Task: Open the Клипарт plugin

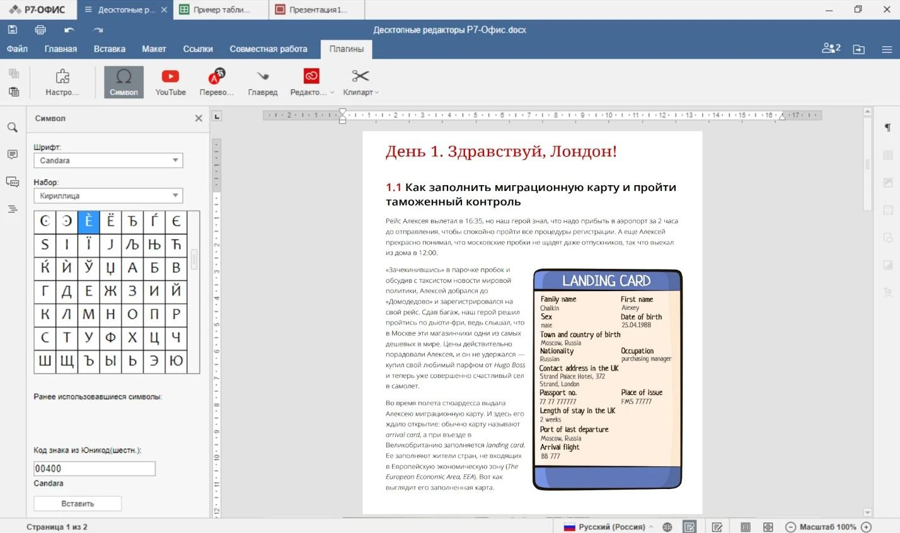Action: 358,82
